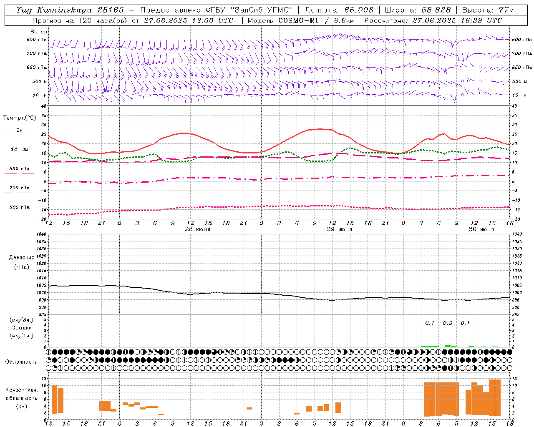Viewport: 534px width, 427px height.
Task: Click the Конвективн. label of convective panel
Action: pyautogui.click(x=22, y=389)
